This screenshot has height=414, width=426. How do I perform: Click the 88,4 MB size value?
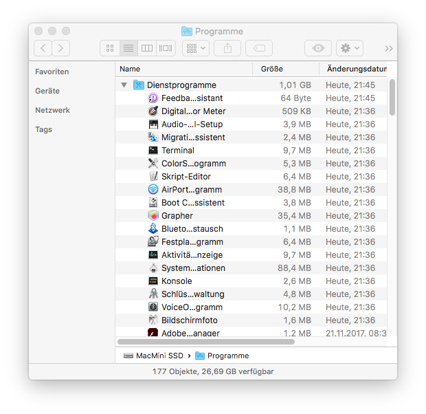click(x=294, y=268)
